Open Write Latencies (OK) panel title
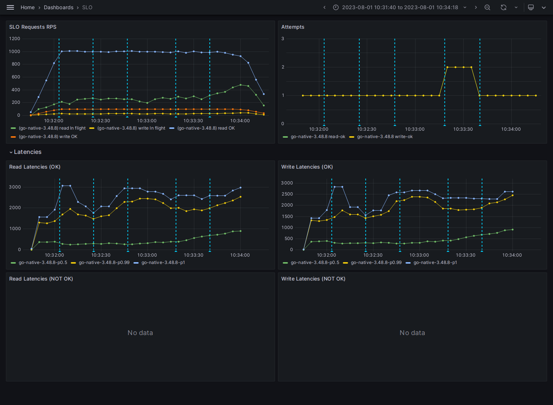The height and width of the screenshot is (405, 553). [307, 167]
